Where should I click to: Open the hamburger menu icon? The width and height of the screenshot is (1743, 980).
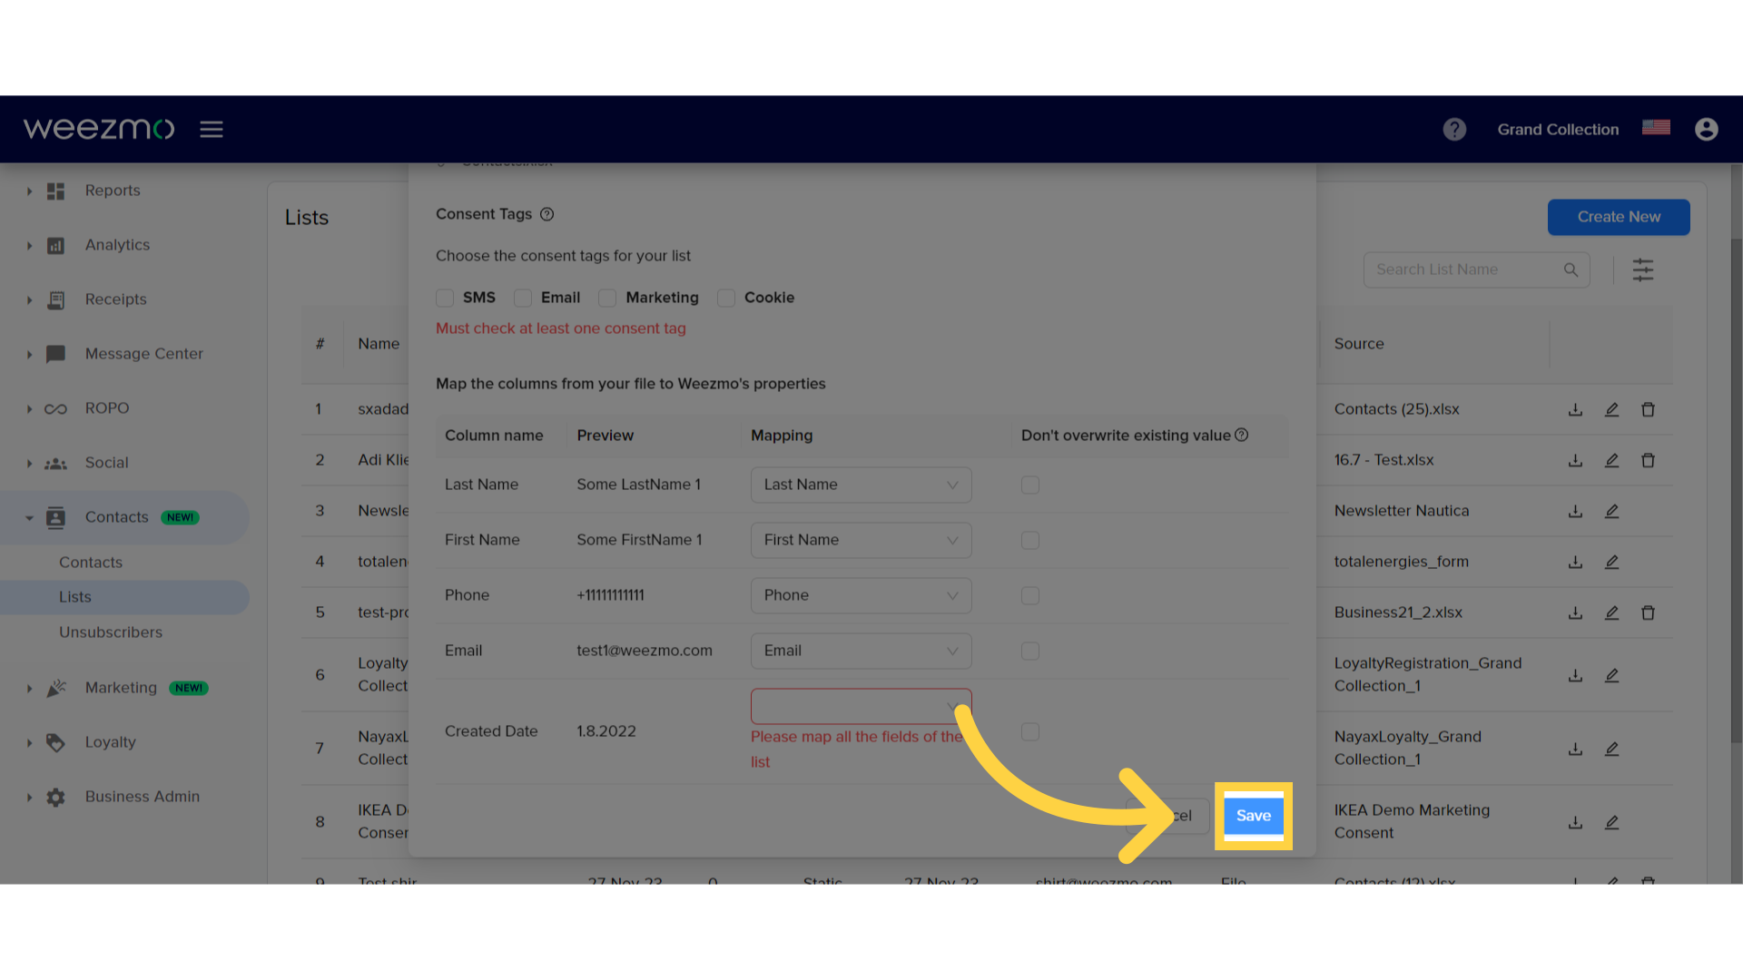pos(212,129)
